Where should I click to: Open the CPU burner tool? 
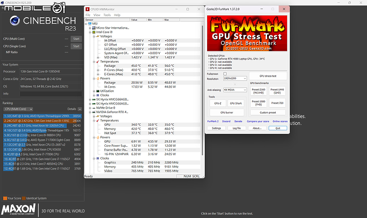pos(227,113)
